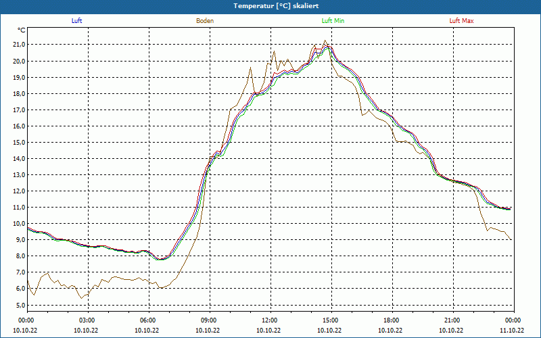Click the y-axis value 20,0
Screen dimensions: 541x338
[x=19, y=61]
